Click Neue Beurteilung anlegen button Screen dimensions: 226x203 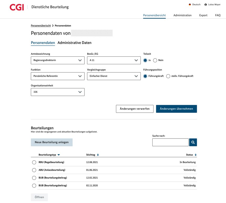click(x=52, y=142)
